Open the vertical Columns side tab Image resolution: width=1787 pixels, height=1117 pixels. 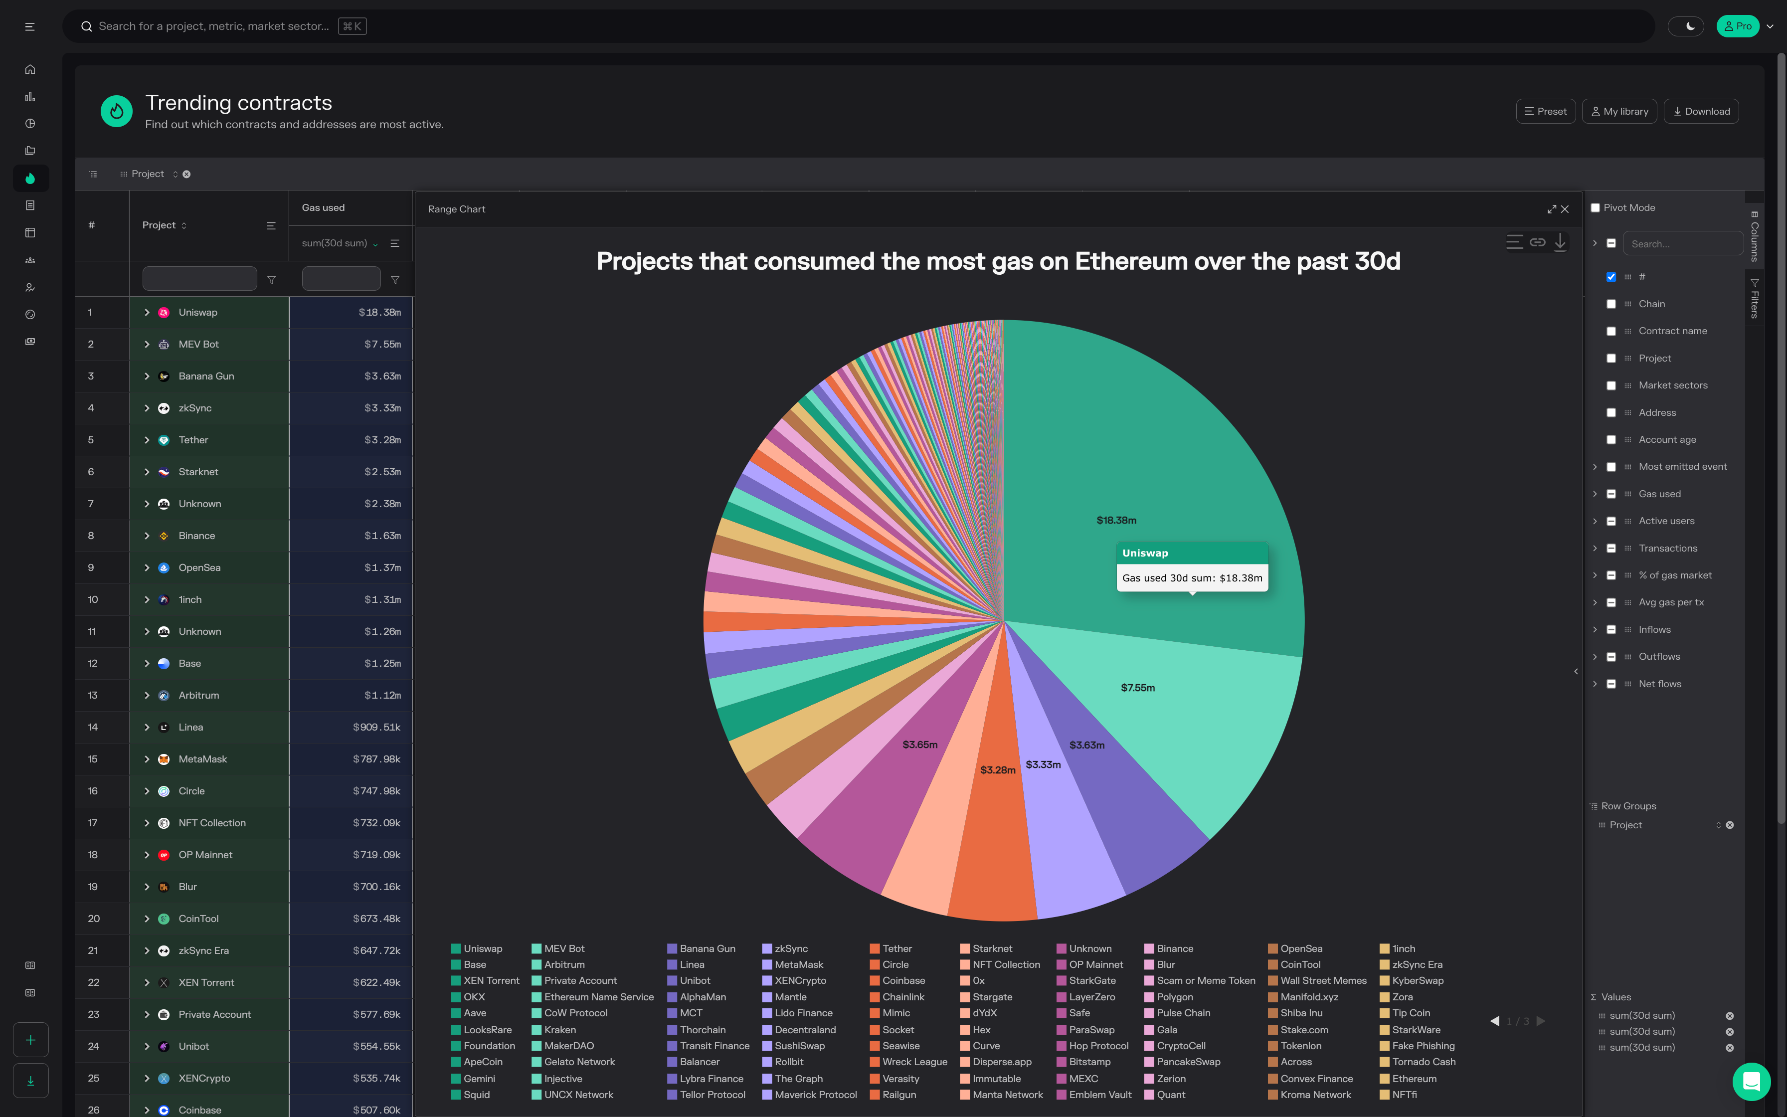pos(1755,236)
